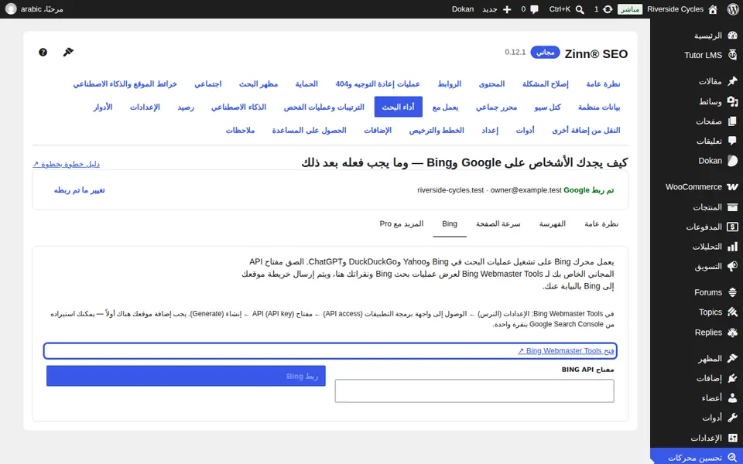
Task: Select the Bing sub-tab
Action: click(x=450, y=223)
